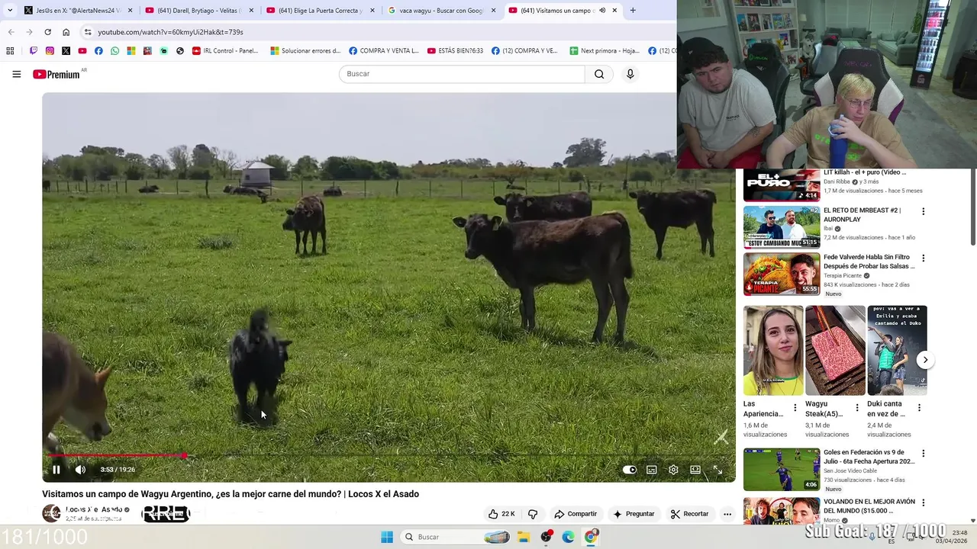
Task: Like the video with the 22 K thumbs-up
Action: [x=501, y=514]
